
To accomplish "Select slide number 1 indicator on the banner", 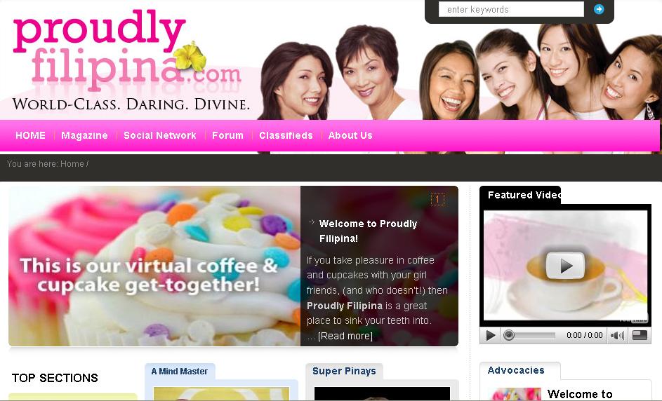I will click(437, 199).
